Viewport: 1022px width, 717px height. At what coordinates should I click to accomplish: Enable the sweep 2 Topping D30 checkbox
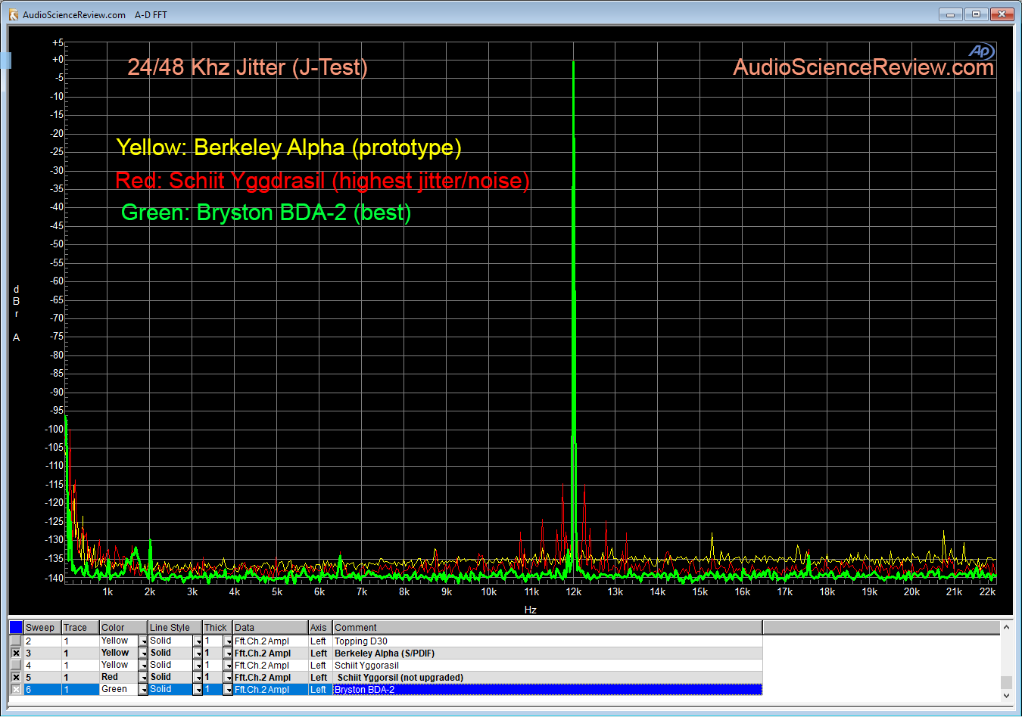tap(16, 641)
